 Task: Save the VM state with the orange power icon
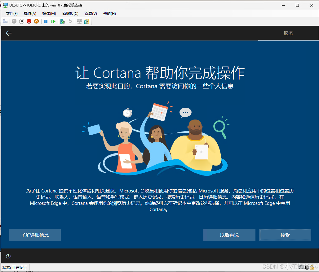(x=36, y=21)
